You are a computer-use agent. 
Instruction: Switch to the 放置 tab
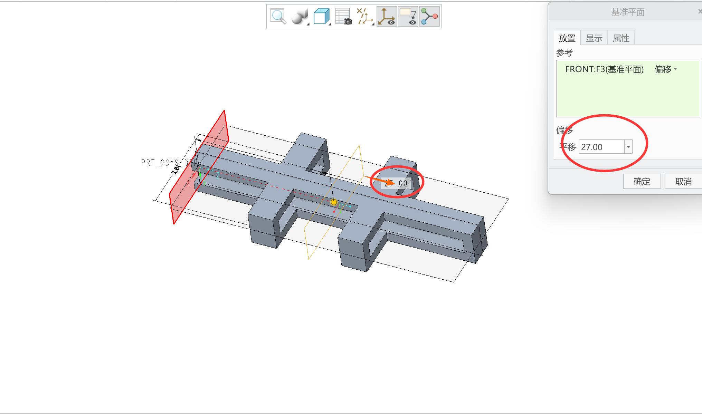pyautogui.click(x=567, y=38)
